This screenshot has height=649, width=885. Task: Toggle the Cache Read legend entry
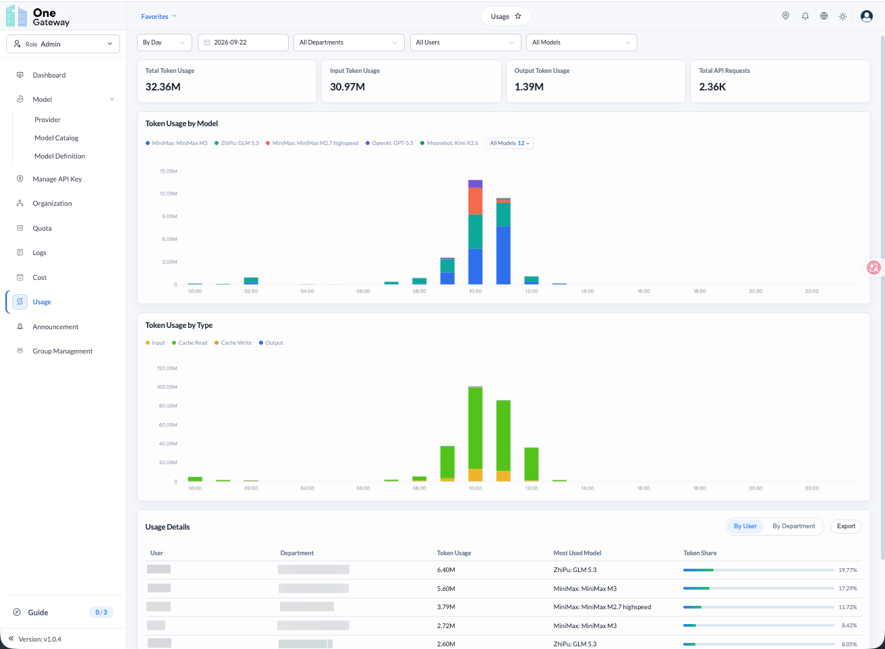coord(190,343)
